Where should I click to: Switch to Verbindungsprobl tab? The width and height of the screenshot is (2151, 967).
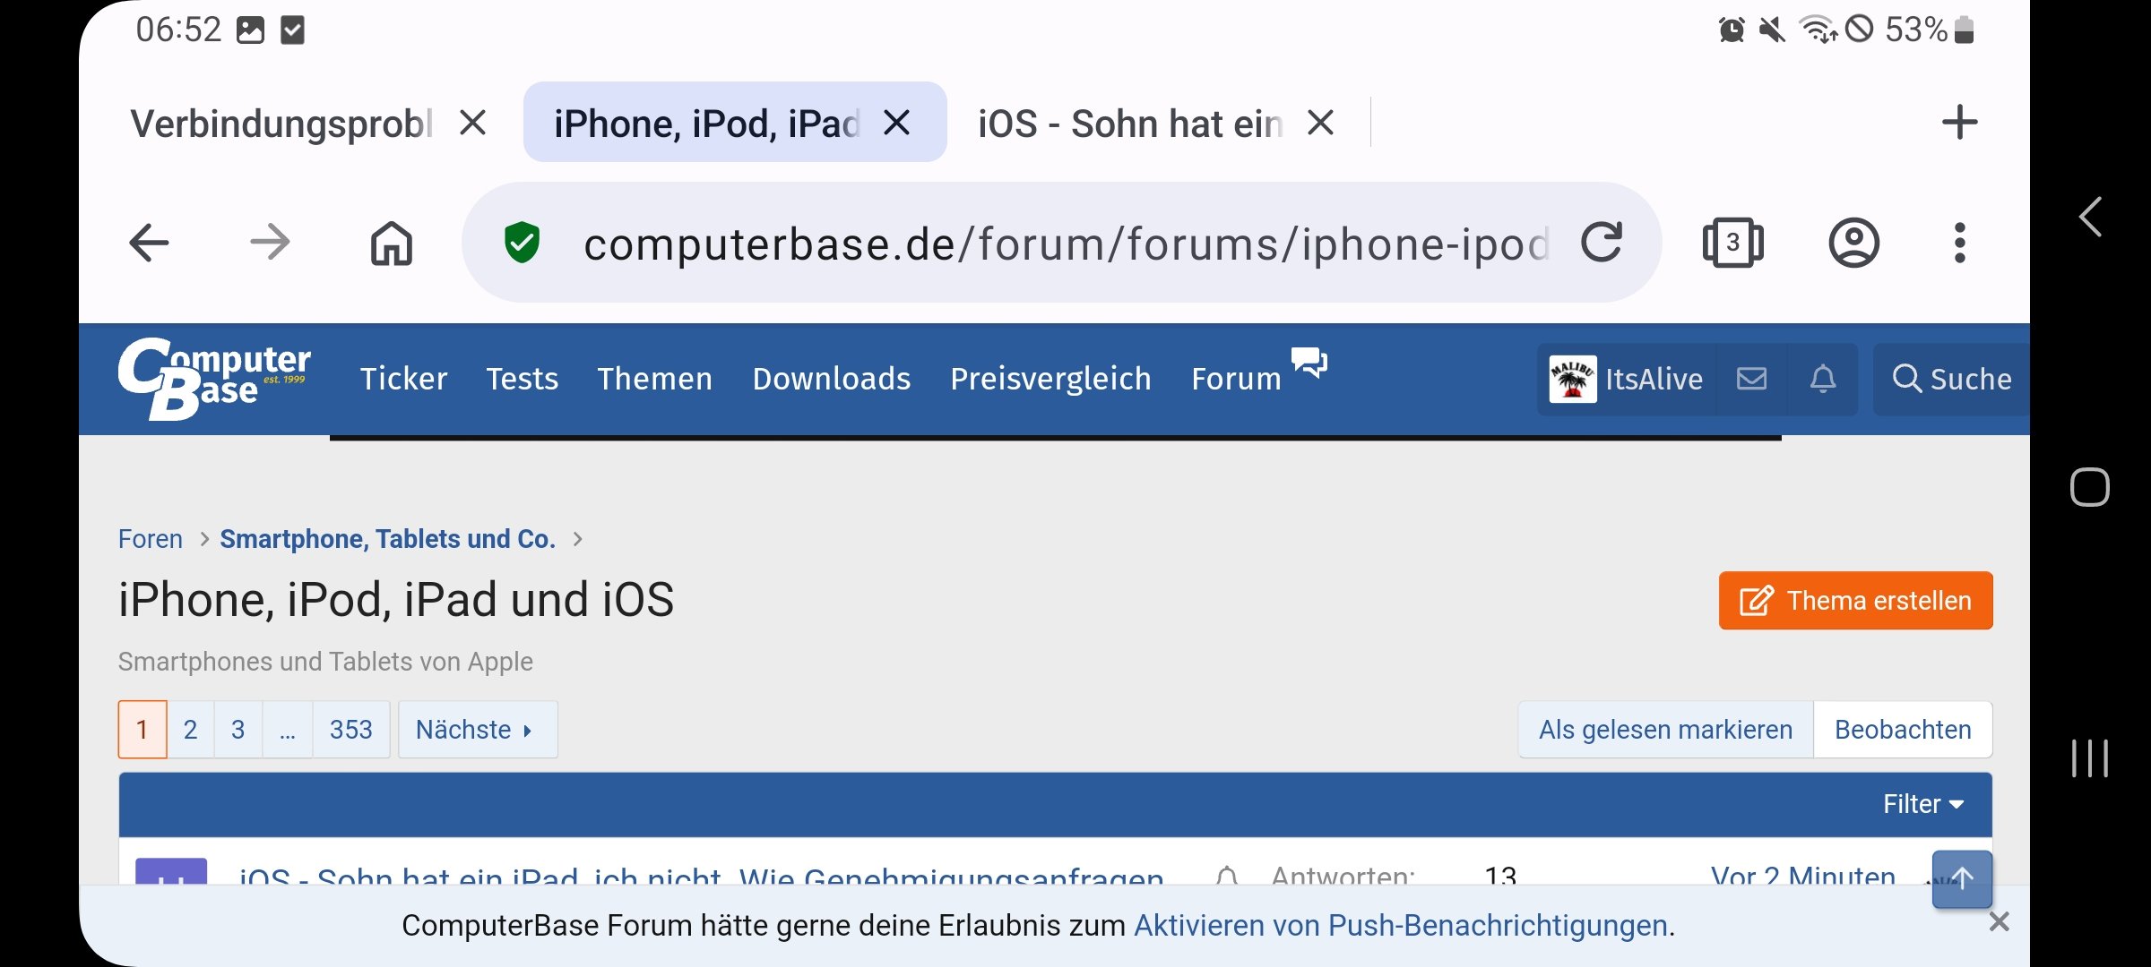point(281,124)
